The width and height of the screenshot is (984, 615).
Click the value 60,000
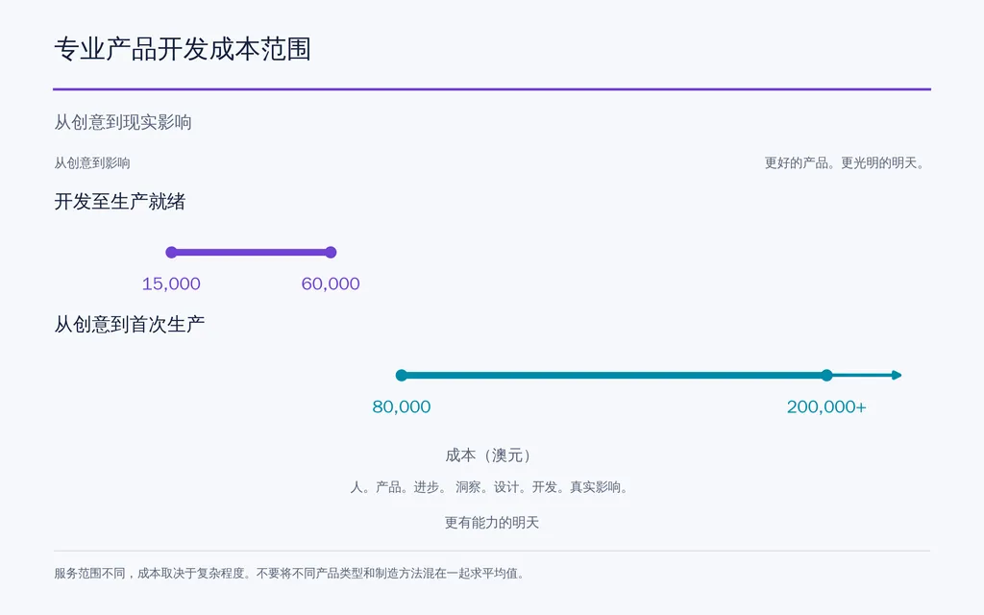pos(331,283)
